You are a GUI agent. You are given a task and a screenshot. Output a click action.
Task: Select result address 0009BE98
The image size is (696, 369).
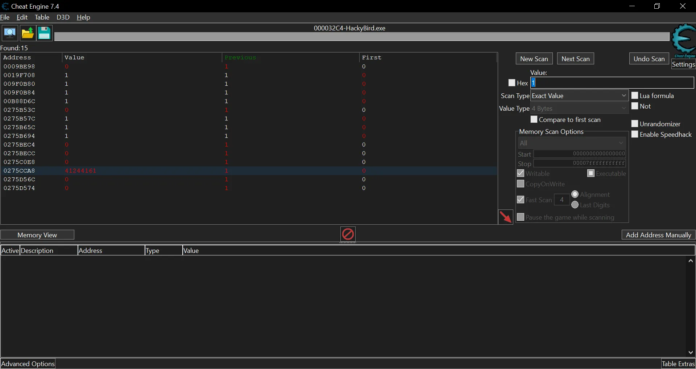pyautogui.click(x=19, y=67)
